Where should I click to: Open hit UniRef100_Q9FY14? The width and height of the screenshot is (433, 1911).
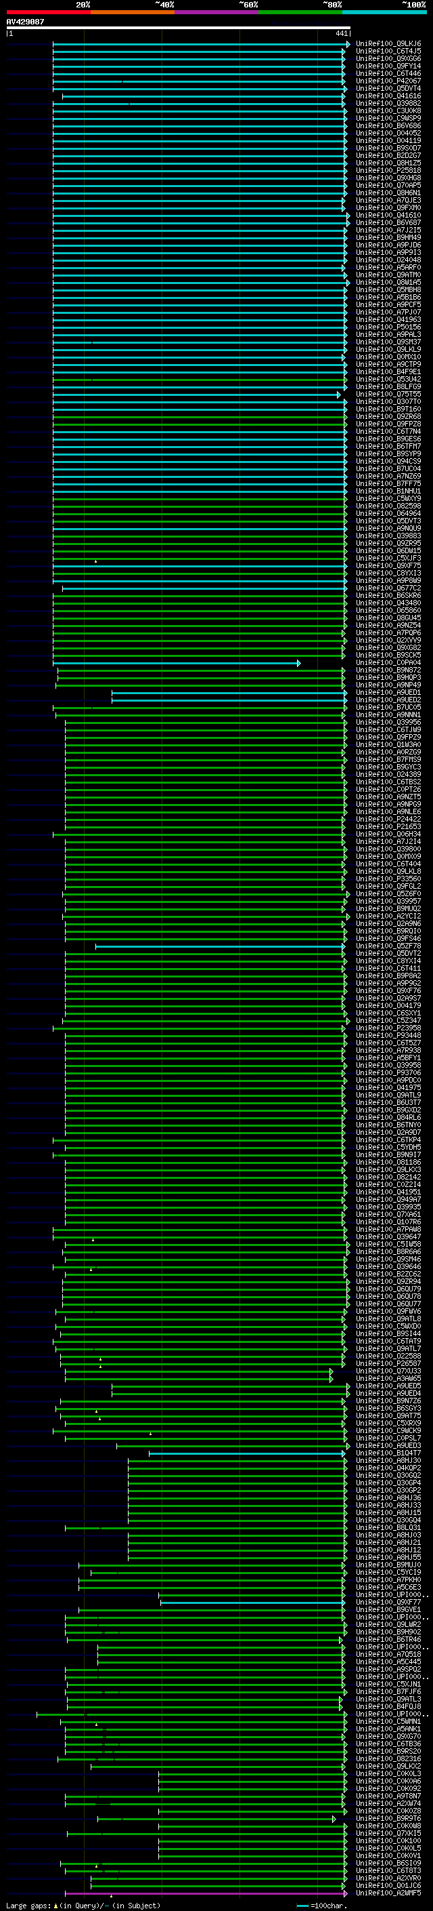pyautogui.click(x=388, y=66)
